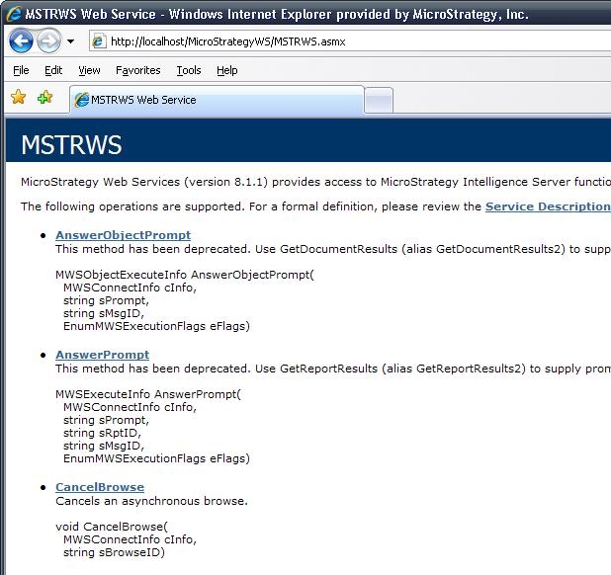The image size is (611, 575).
Task: Open the AnswerPrompt operation link
Action: tap(103, 355)
